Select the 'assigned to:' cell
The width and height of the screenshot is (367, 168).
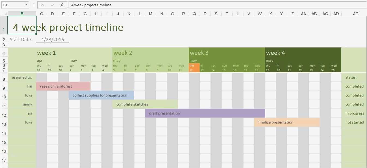[x=22, y=77]
